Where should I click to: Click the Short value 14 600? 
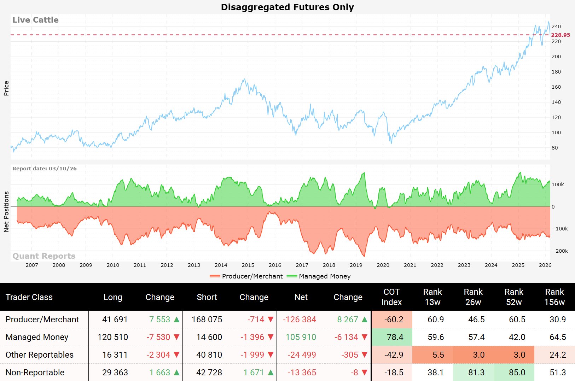(x=209, y=337)
